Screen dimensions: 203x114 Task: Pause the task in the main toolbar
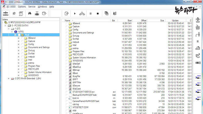[91, 14]
